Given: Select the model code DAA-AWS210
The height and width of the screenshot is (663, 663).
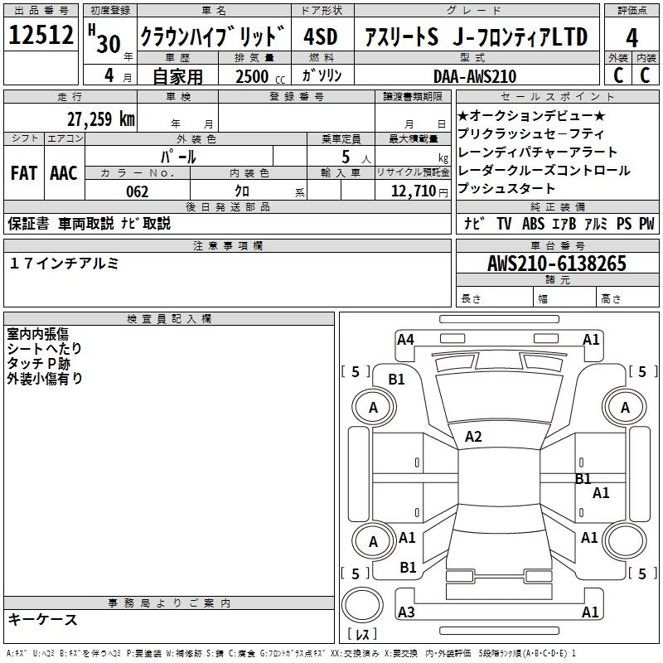Looking at the screenshot, I should (x=474, y=76).
